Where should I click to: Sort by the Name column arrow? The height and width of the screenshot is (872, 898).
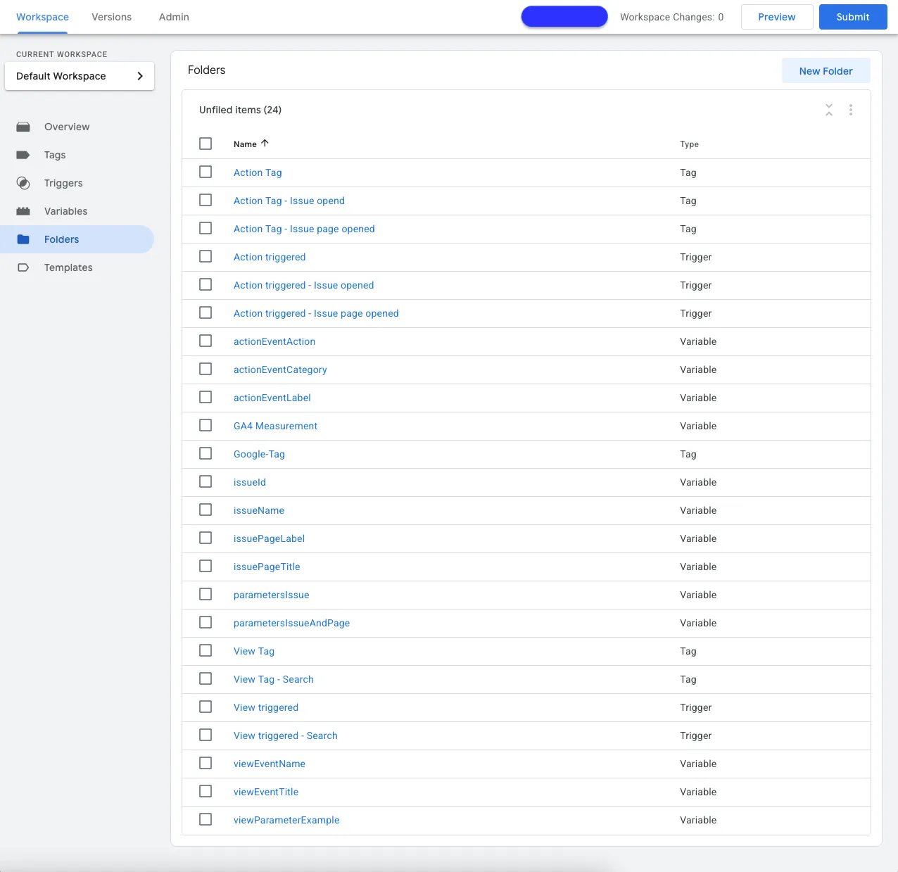pyautogui.click(x=265, y=143)
